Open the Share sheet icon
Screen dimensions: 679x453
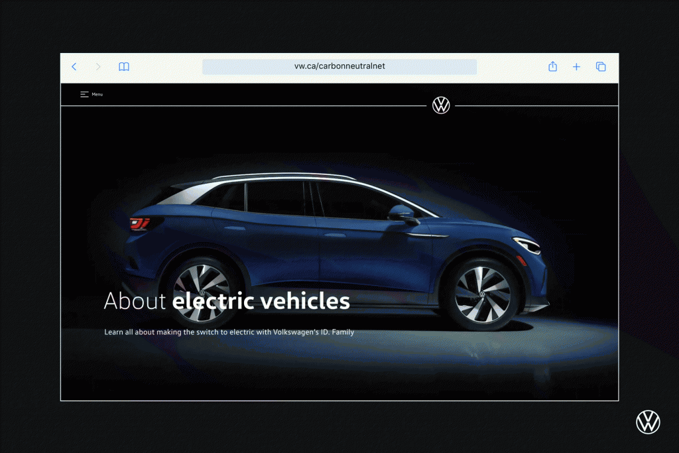click(x=552, y=66)
